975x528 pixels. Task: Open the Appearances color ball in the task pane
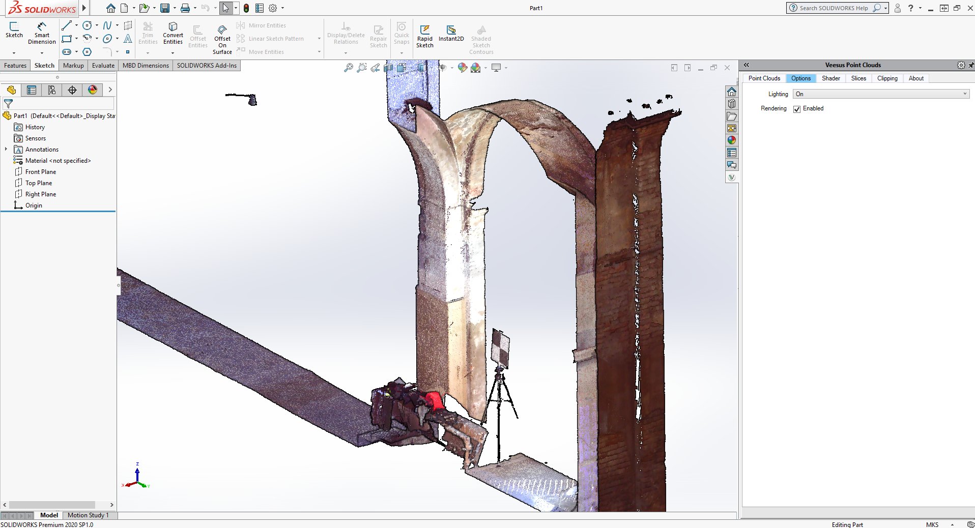coord(732,140)
